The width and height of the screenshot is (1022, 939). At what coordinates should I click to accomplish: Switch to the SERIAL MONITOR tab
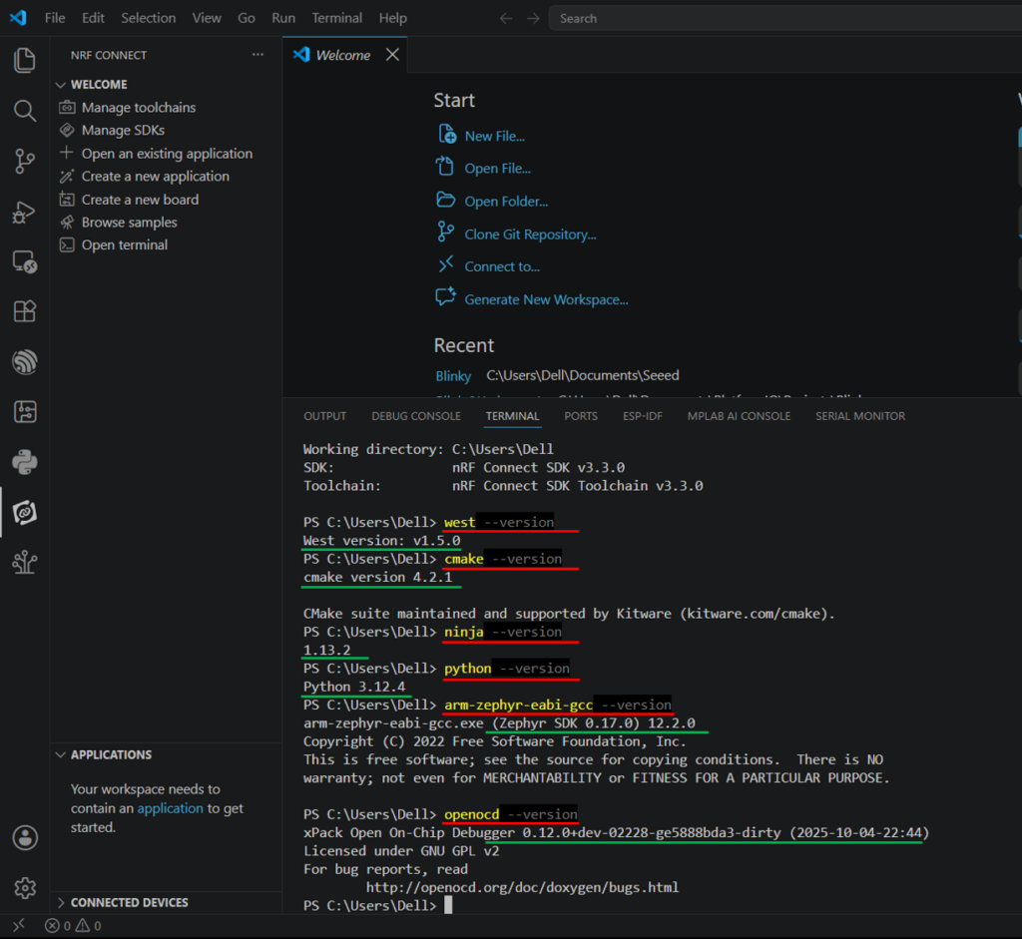click(859, 416)
